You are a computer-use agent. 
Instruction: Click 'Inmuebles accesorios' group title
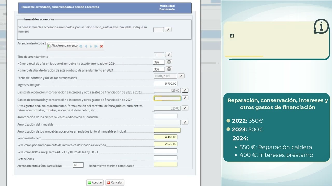coord(39,19)
